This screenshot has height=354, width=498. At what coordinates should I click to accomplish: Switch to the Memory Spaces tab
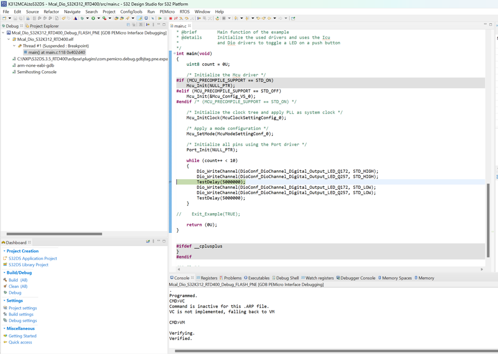point(395,278)
